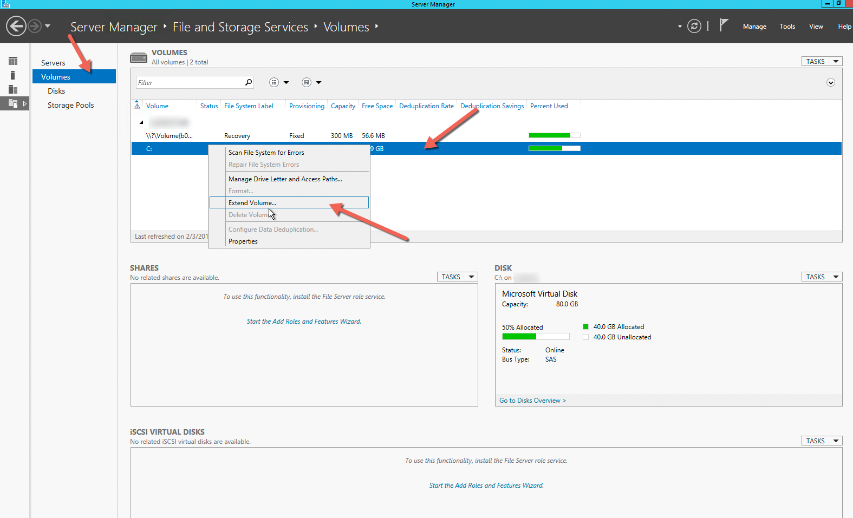
Task: Sort by Status column header
Action: point(209,106)
